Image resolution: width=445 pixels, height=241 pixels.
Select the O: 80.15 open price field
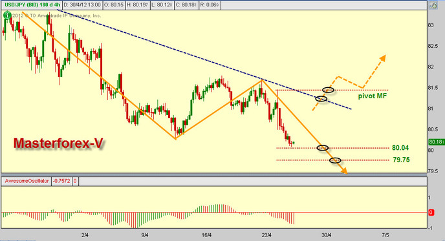(114, 5)
